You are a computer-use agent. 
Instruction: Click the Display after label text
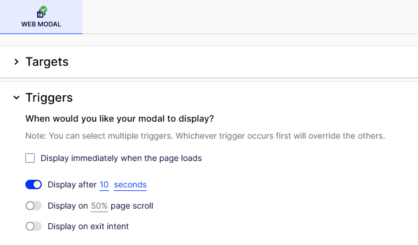[72, 184]
